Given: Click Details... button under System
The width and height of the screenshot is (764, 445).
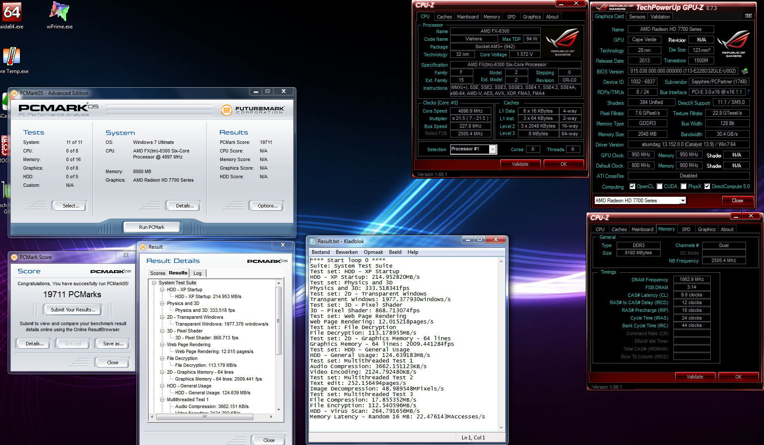Looking at the screenshot, I should 183,206.
